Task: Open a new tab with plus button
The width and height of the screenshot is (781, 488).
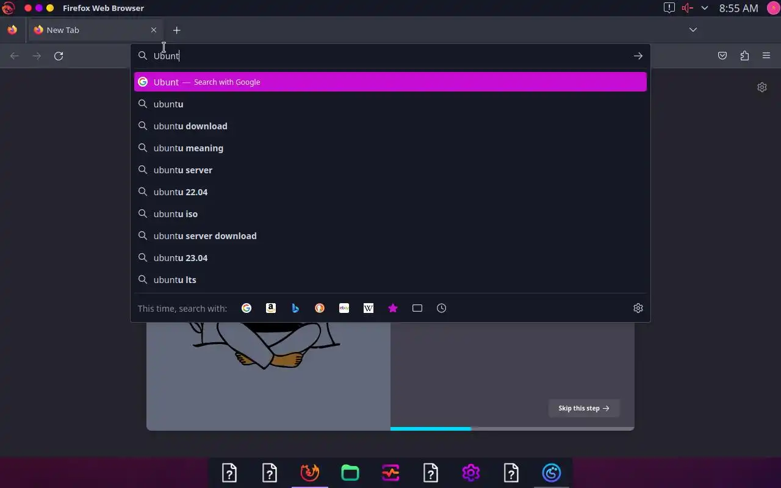Action: 176,30
